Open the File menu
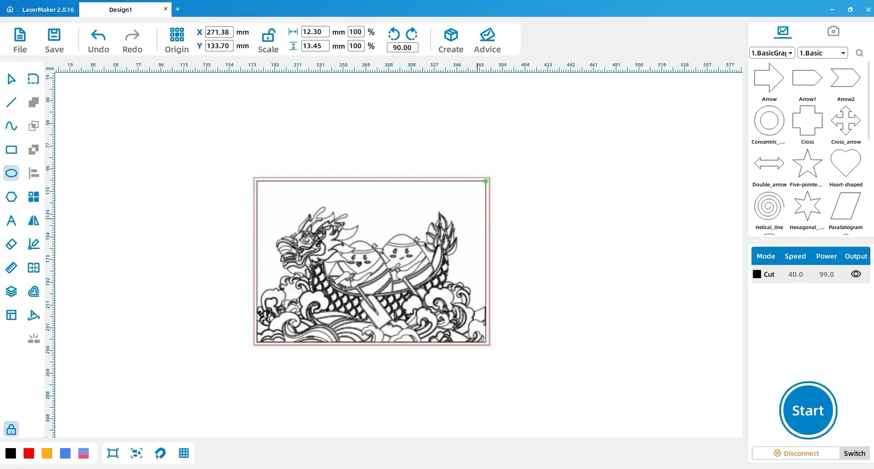This screenshot has width=874, height=469. pyautogui.click(x=20, y=40)
